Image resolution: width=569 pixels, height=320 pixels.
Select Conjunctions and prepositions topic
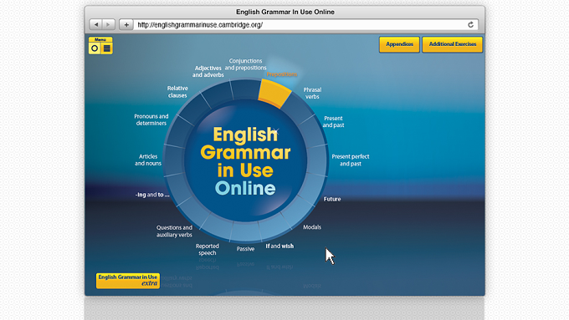click(245, 64)
